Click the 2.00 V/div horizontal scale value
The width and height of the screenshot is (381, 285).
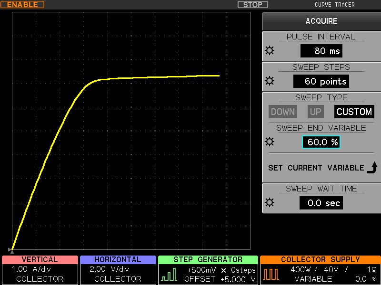[x=109, y=269]
